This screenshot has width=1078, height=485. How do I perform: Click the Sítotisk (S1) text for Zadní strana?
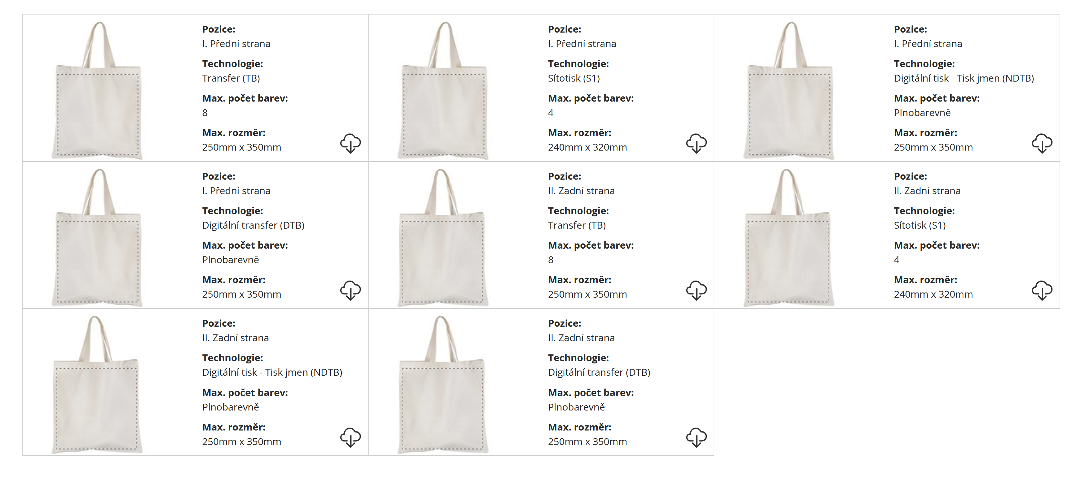[x=919, y=226]
